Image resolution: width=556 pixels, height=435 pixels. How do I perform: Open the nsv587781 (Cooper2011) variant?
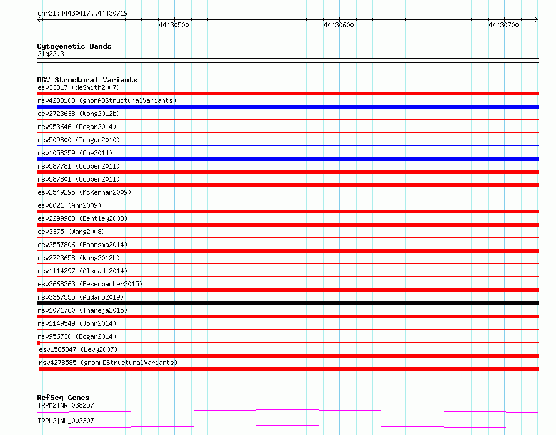79,166
